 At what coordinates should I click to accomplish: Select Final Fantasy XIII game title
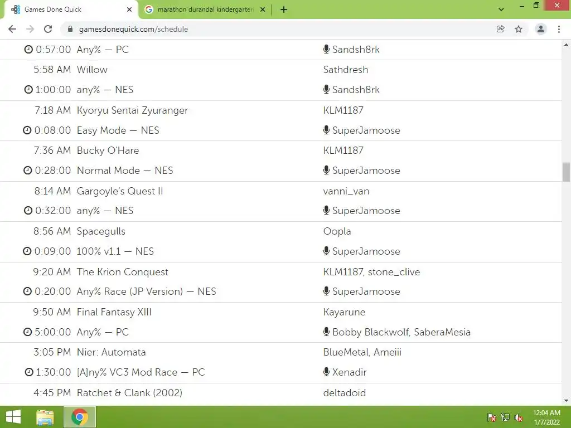(x=114, y=312)
